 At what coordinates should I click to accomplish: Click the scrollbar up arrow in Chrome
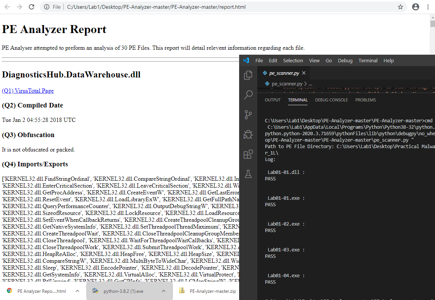coord(432,17)
